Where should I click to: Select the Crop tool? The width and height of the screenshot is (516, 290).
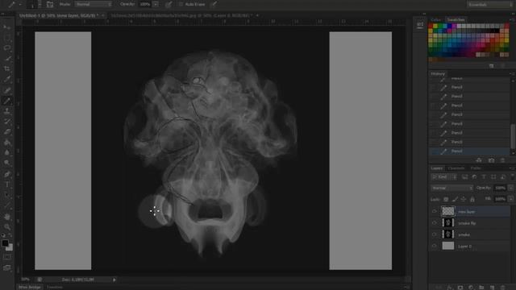(7, 69)
